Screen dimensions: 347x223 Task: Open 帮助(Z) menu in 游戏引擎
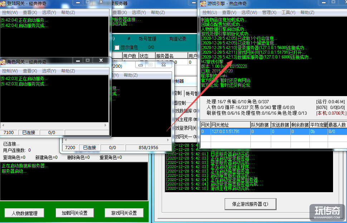[307, 13]
